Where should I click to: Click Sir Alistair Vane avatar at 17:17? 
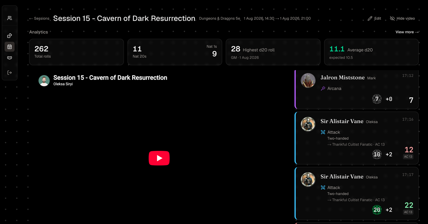(x=308, y=180)
